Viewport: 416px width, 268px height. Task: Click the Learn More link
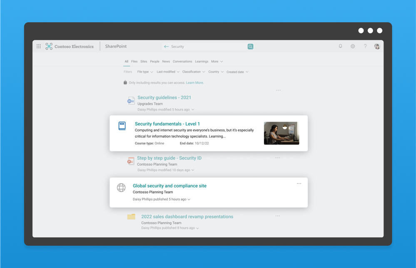pyautogui.click(x=195, y=83)
